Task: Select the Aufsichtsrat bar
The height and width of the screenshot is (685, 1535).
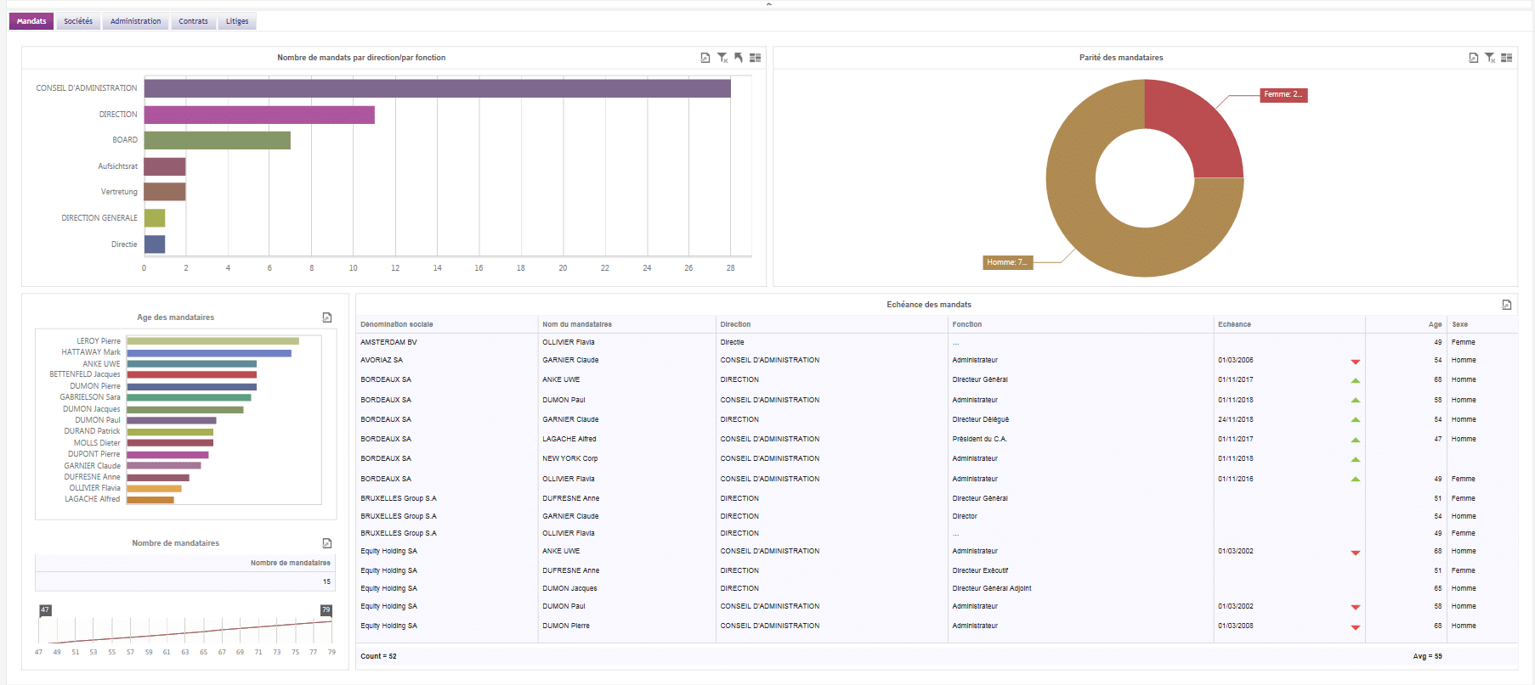Action: click(x=165, y=166)
